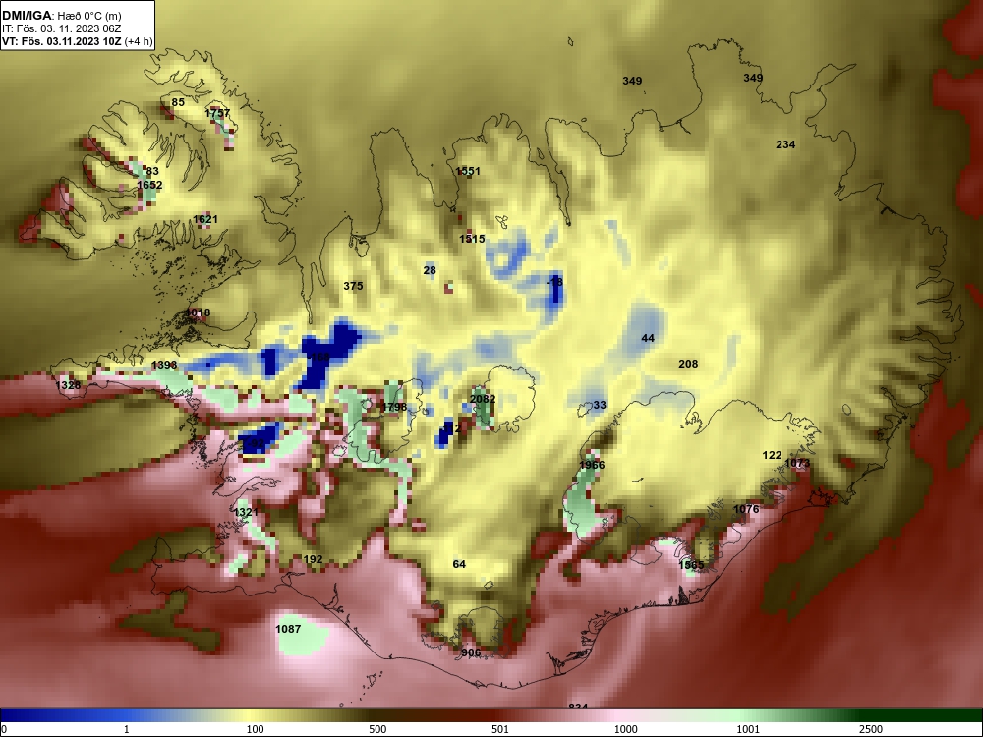Click the map value 122

click(x=772, y=455)
